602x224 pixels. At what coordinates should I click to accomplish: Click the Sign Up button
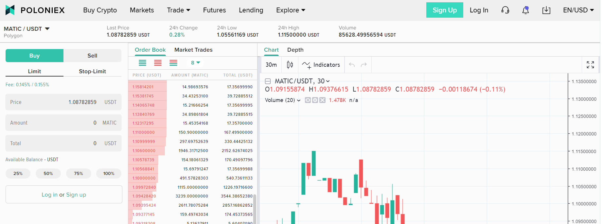(445, 10)
